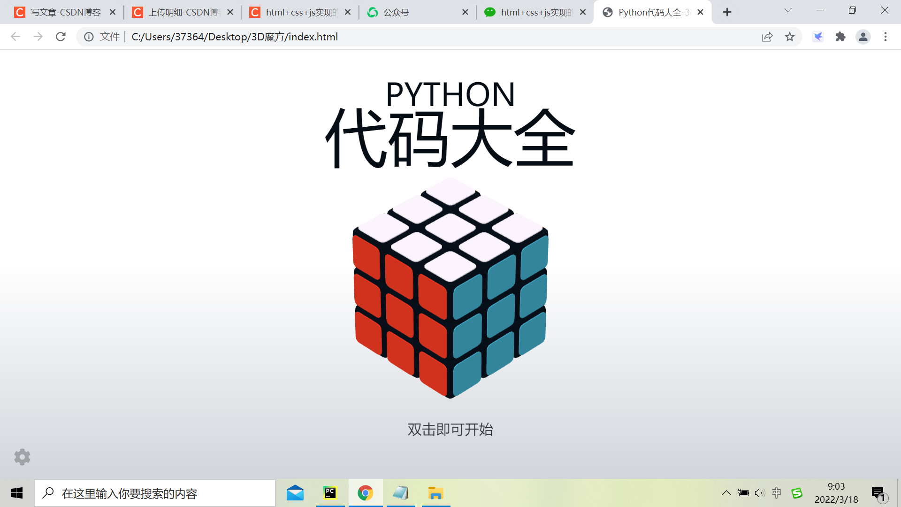Open the tab search dropdown arrow
Image resolution: width=901 pixels, height=507 pixels.
[787, 10]
